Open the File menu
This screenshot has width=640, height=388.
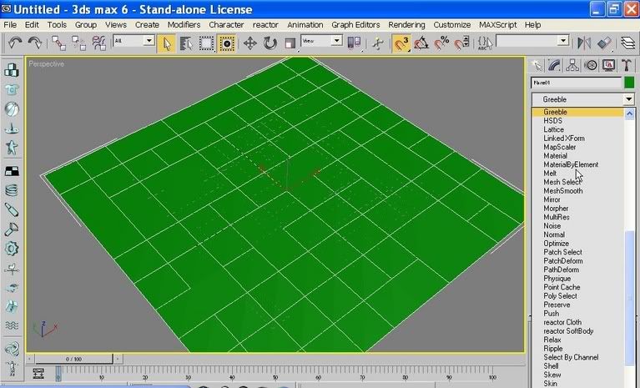pyautogui.click(x=10, y=24)
